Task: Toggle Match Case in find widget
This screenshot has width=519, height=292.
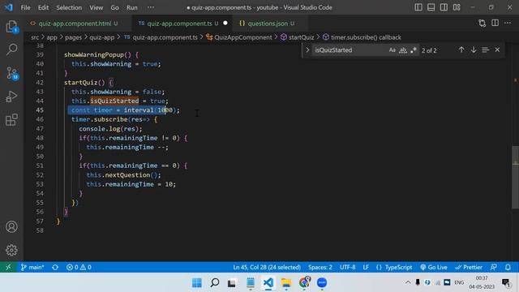Action: (392, 50)
